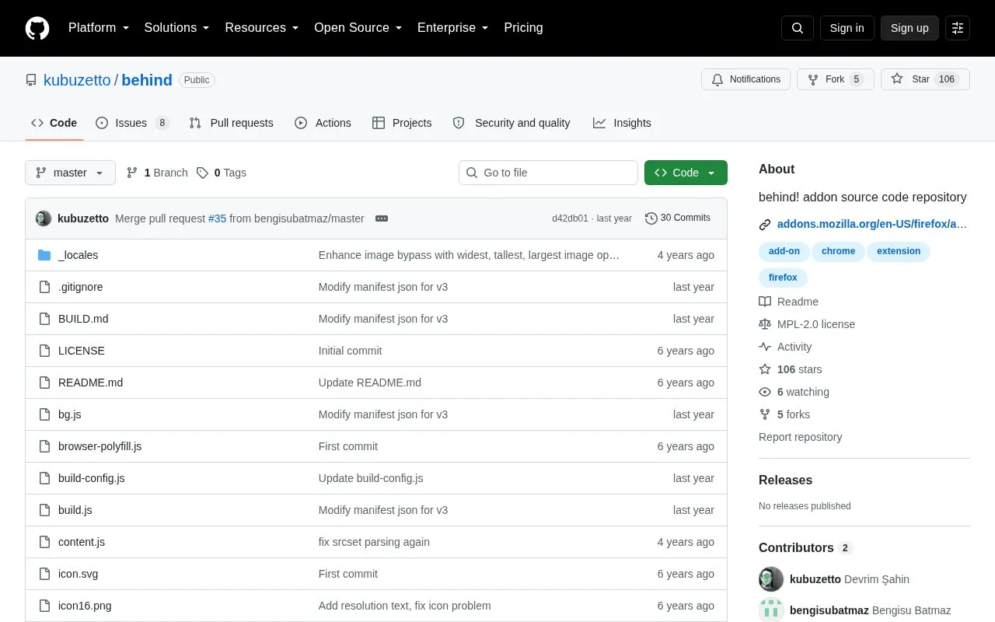Click the ellipsis to expand commit message
The image size is (995, 622).
(x=382, y=218)
